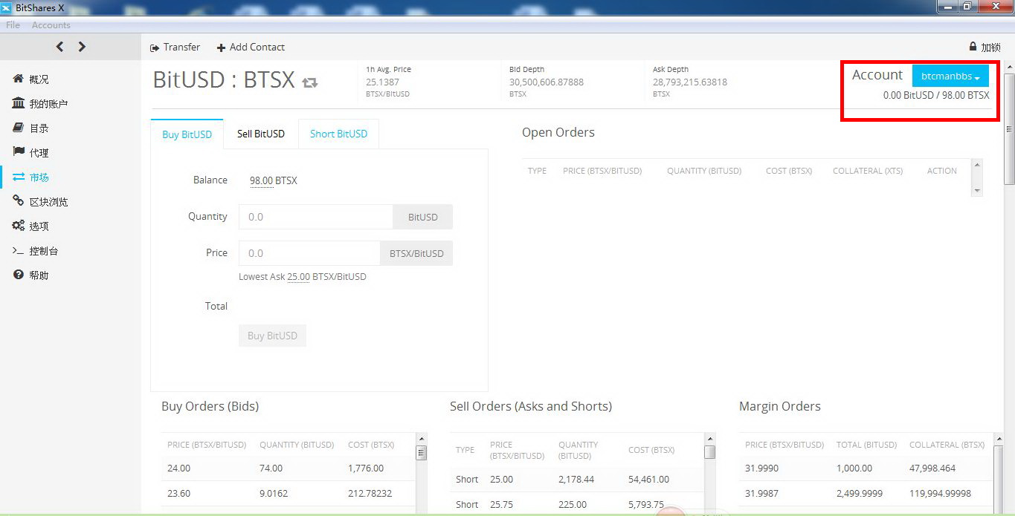Open 选项 settings in the sidebar
The image size is (1015, 516).
click(x=31, y=226)
